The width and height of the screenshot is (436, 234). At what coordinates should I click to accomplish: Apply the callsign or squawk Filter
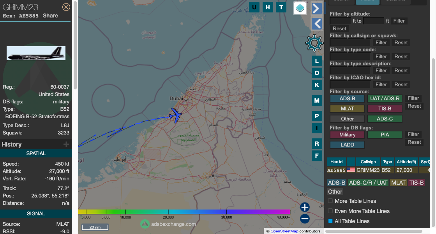(x=381, y=43)
